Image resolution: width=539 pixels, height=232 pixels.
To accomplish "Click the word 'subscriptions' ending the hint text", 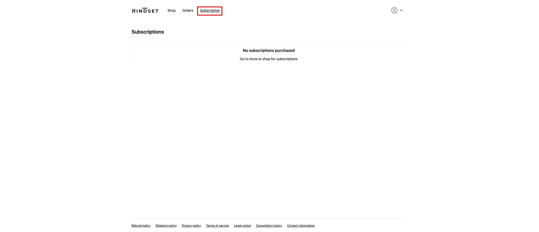I will (287, 59).
